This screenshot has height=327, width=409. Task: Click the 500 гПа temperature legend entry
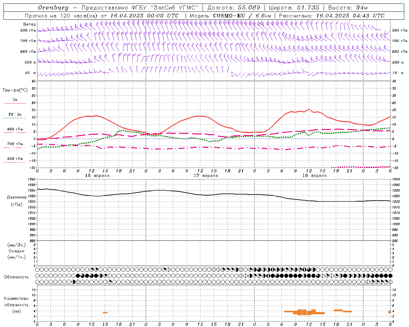[15, 159]
